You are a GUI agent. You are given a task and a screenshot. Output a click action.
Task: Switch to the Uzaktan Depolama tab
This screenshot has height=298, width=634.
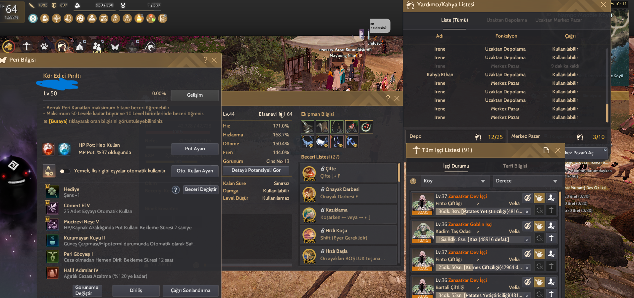coord(506,20)
